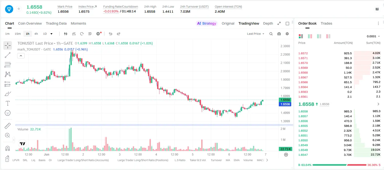This screenshot has height=170, width=384.
Task: Add TON to favorites with star icon
Action: coord(19,9)
